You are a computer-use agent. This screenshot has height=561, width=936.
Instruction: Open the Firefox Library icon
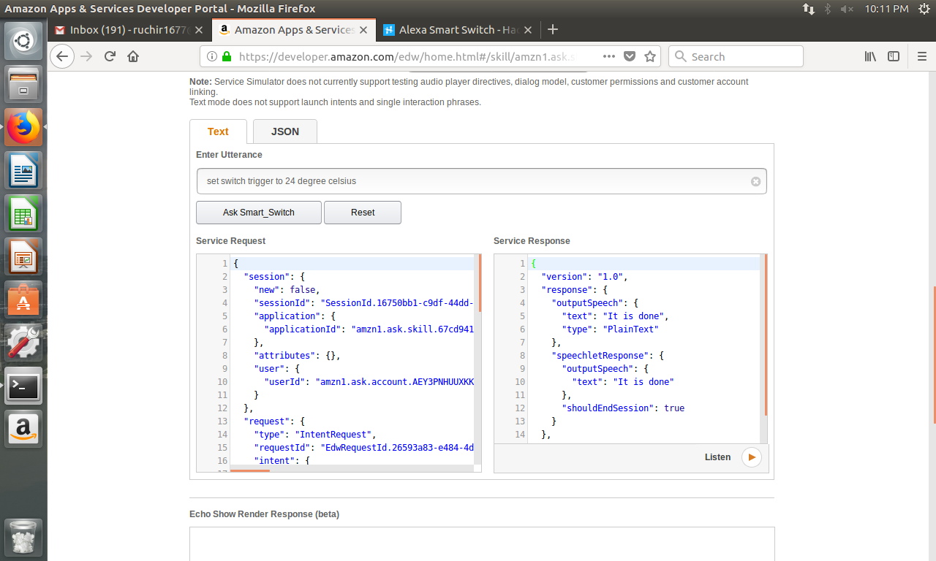(x=870, y=56)
